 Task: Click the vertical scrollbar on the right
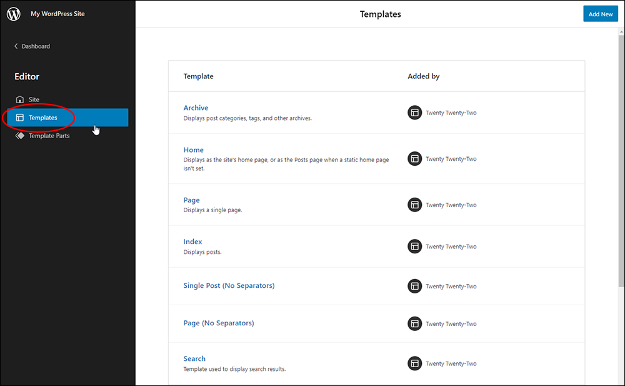coord(621,161)
